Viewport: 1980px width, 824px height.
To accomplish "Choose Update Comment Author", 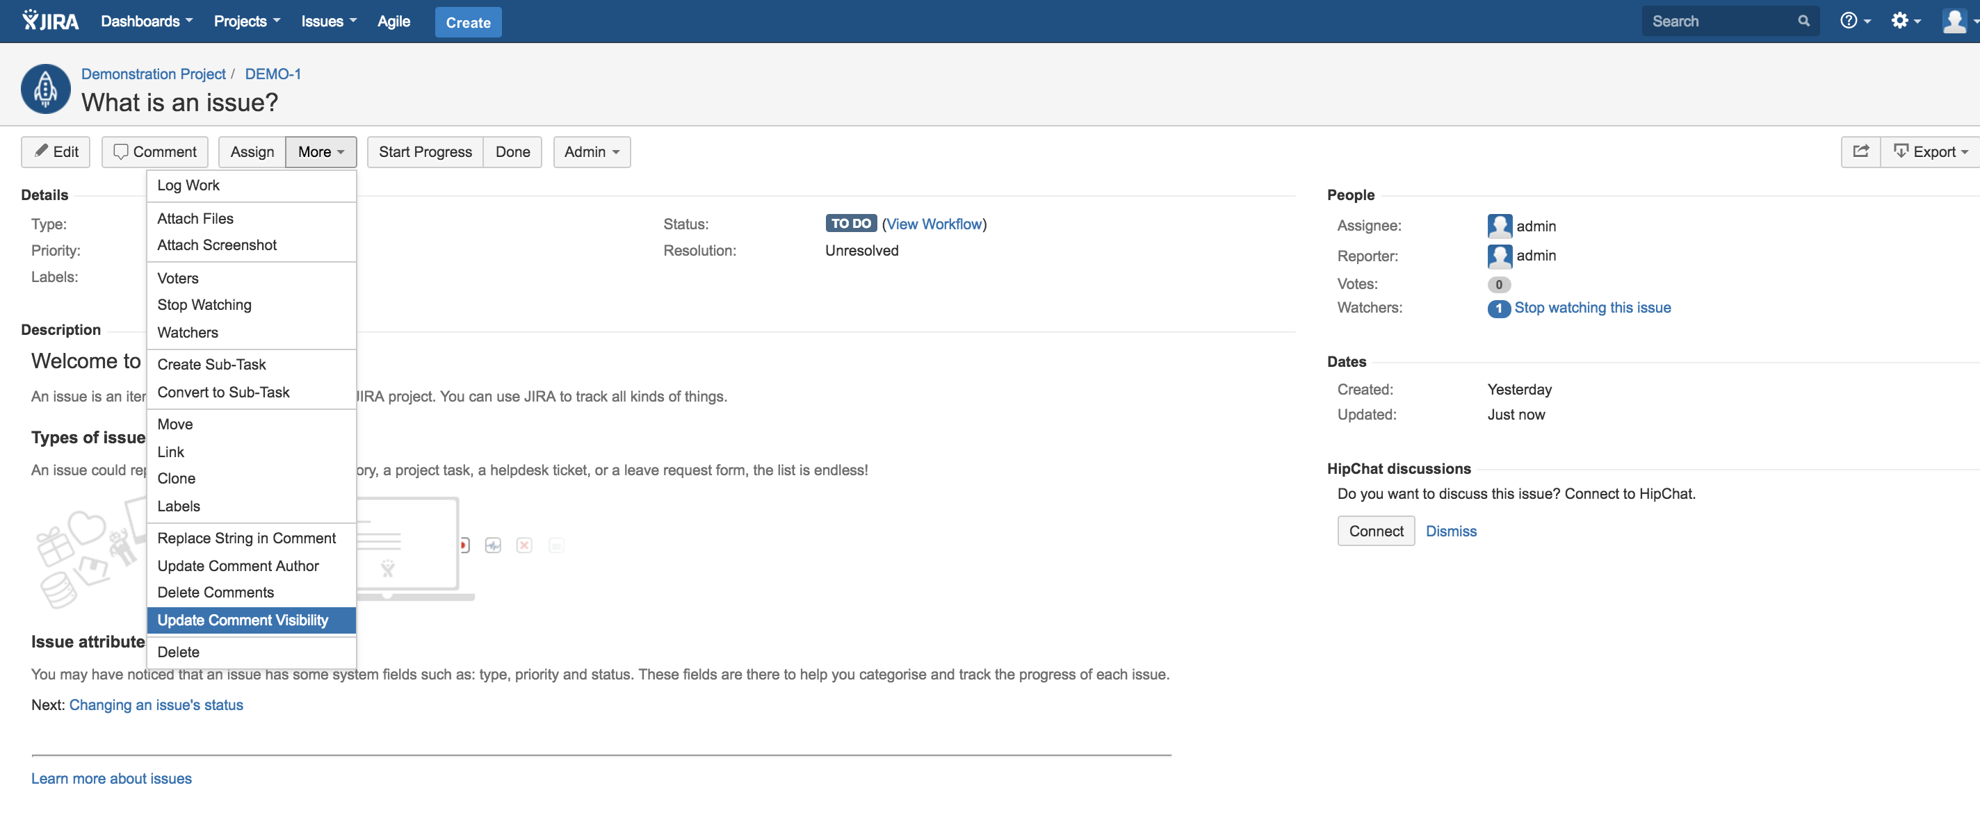I will point(252,566).
